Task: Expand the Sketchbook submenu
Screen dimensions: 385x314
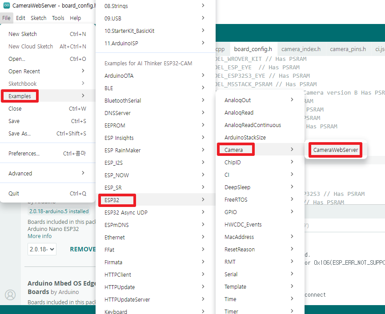Action: 48,83
